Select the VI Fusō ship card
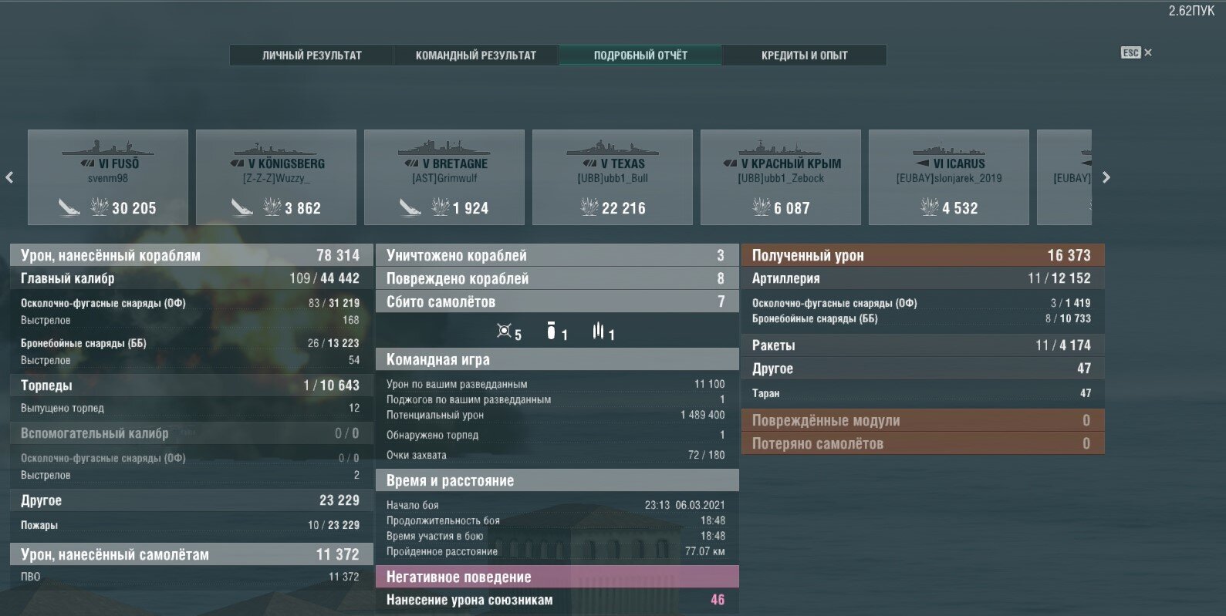 coord(108,177)
